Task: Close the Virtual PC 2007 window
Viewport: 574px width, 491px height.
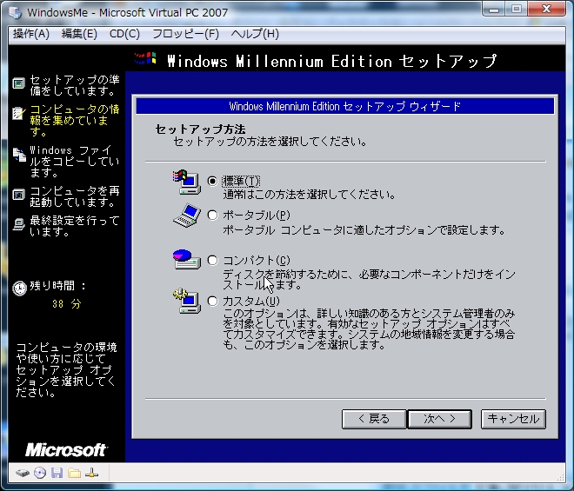Action: click(546, 10)
